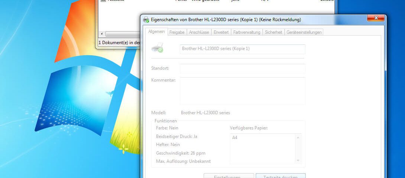Open the Freigabe tab
Viewport: 405px width, 178px height.
pos(177,32)
